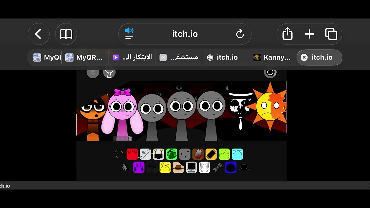This screenshot has width=370, height=208.
Task: Switch to the Kanny tab
Action: pyautogui.click(x=273, y=57)
